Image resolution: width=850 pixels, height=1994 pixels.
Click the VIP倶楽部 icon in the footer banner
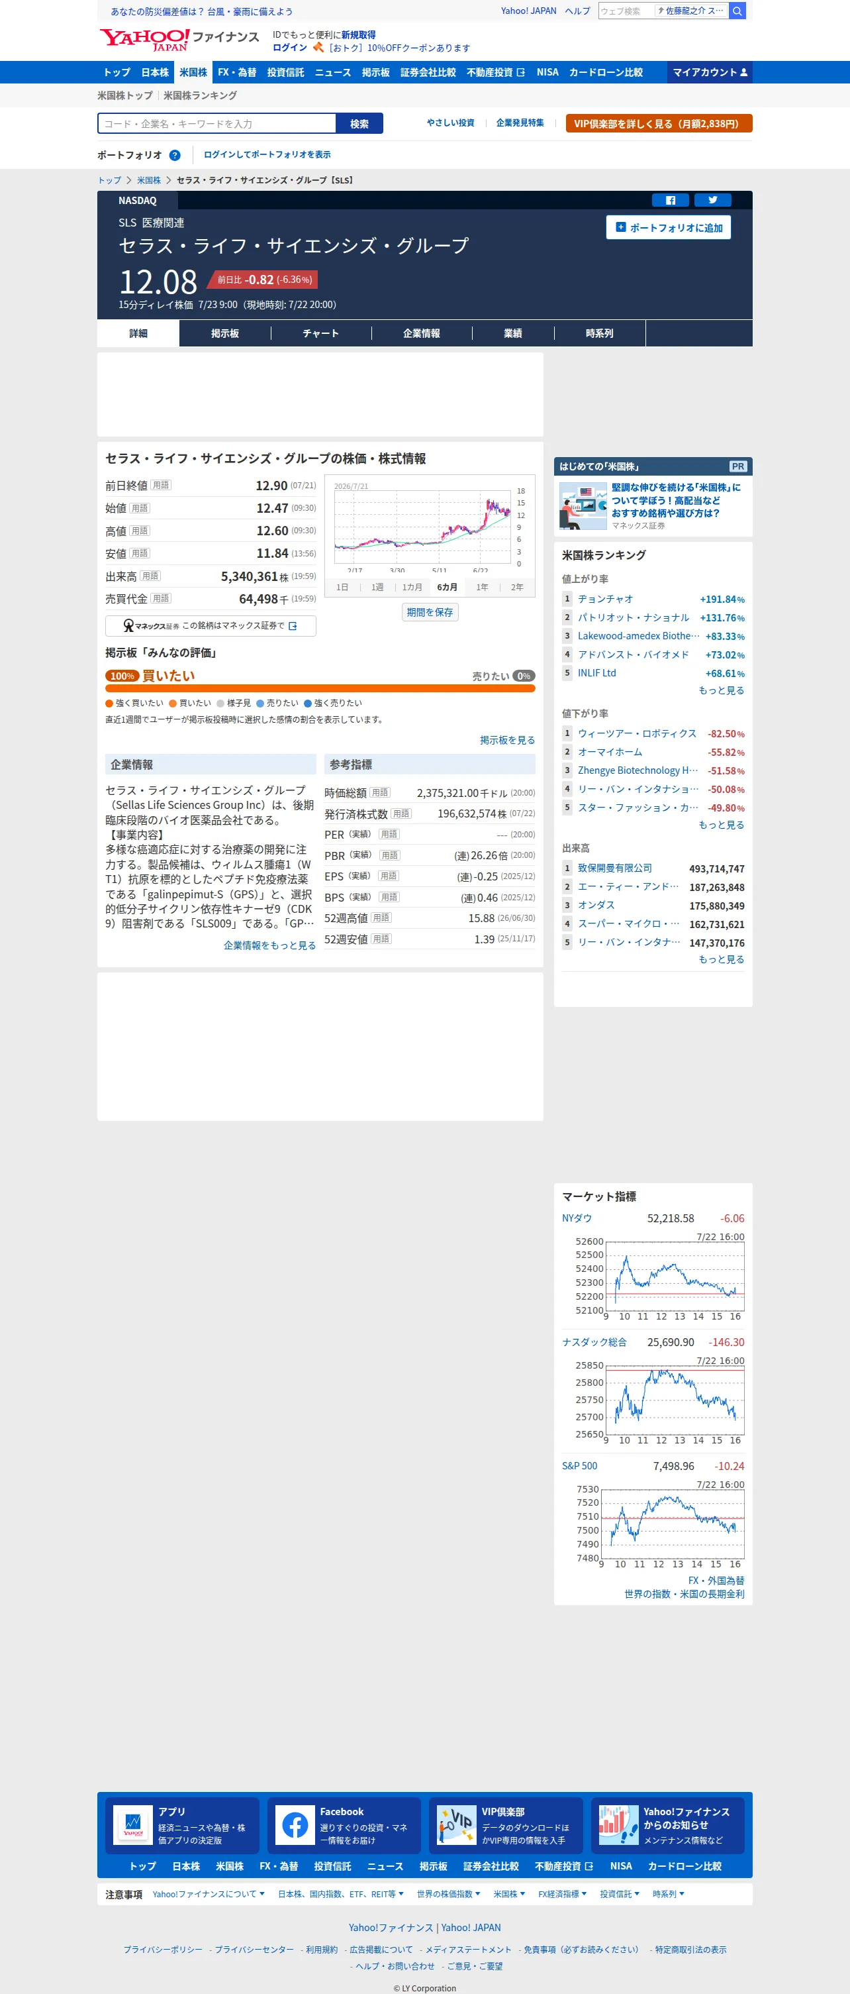[456, 1825]
